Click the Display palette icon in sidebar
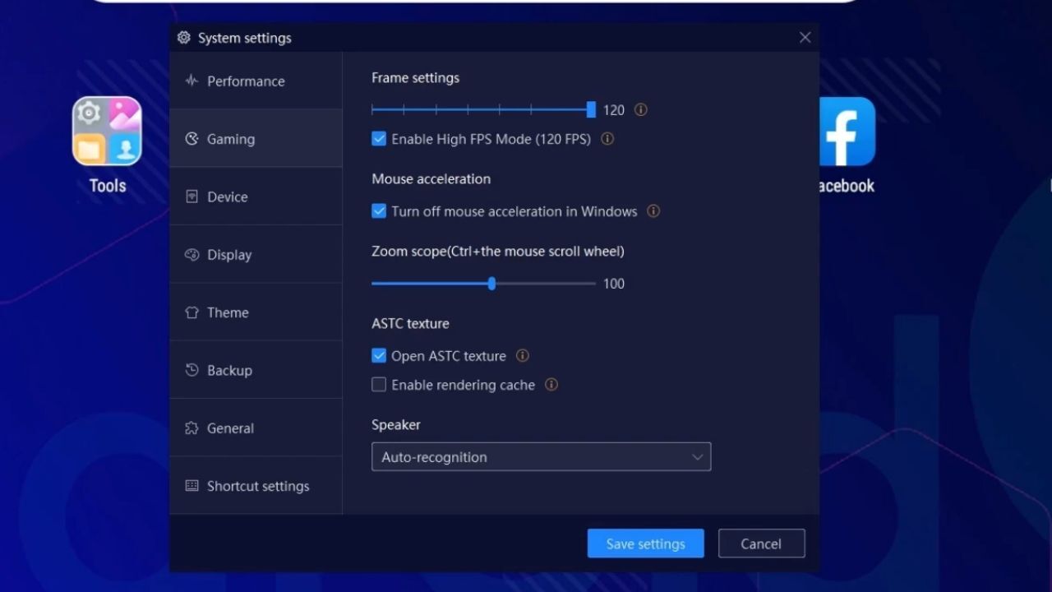This screenshot has width=1052, height=592. [x=191, y=255]
